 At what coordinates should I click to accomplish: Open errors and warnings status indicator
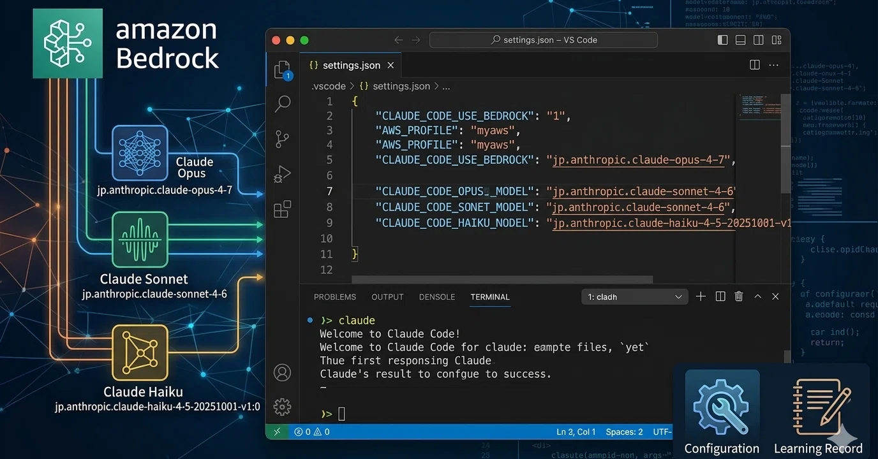tap(312, 432)
